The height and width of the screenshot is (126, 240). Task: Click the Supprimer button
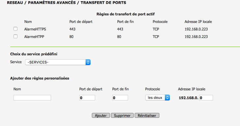click(122, 116)
